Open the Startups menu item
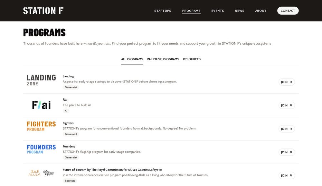 [x=163, y=11]
